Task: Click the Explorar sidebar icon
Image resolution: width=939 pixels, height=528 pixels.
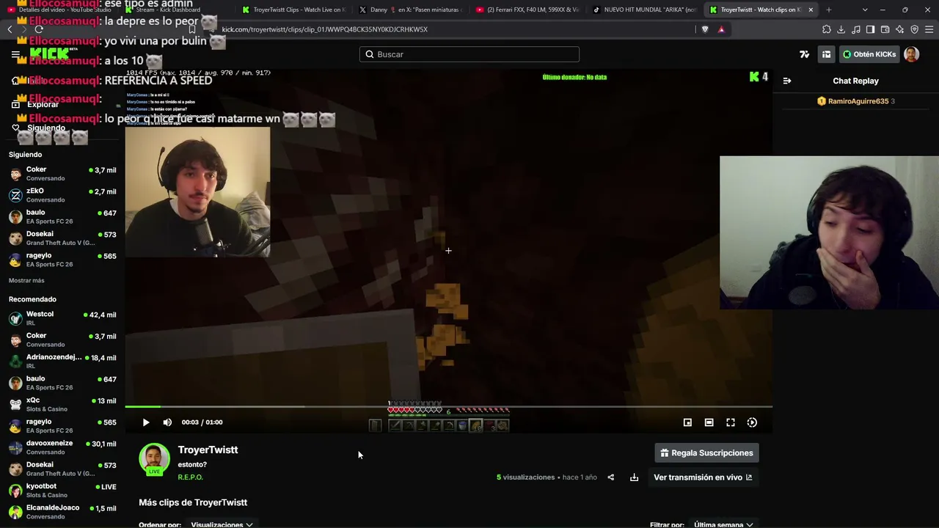Action: click(15, 104)
